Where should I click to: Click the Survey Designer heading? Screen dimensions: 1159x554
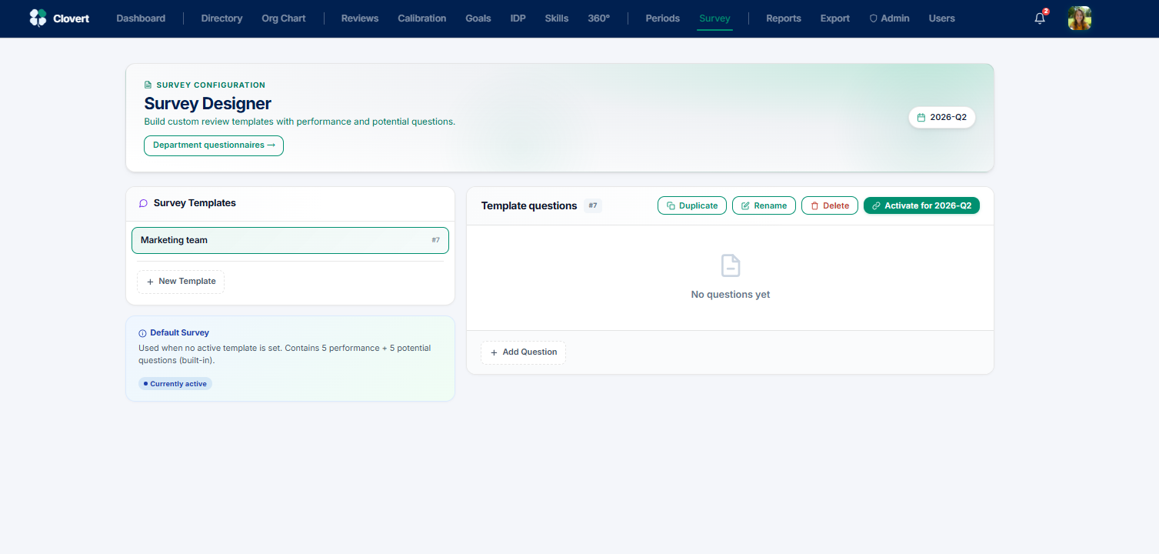[x=208, y=103]
